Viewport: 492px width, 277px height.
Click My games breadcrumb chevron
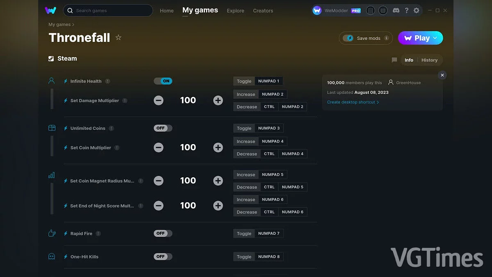coord(73,25)
